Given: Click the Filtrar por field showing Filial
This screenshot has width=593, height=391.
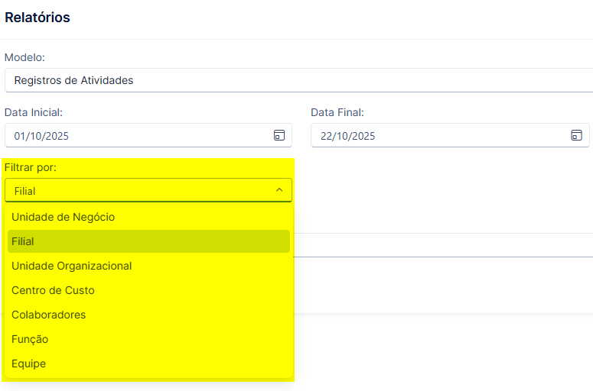Looking at the screenshot, I should [x=148, y=190].
